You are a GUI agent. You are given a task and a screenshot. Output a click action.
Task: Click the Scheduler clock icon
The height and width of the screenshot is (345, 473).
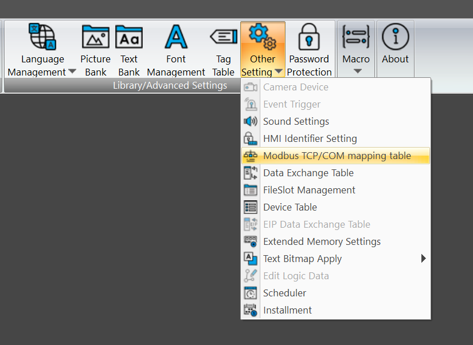(x=251, y=293)
